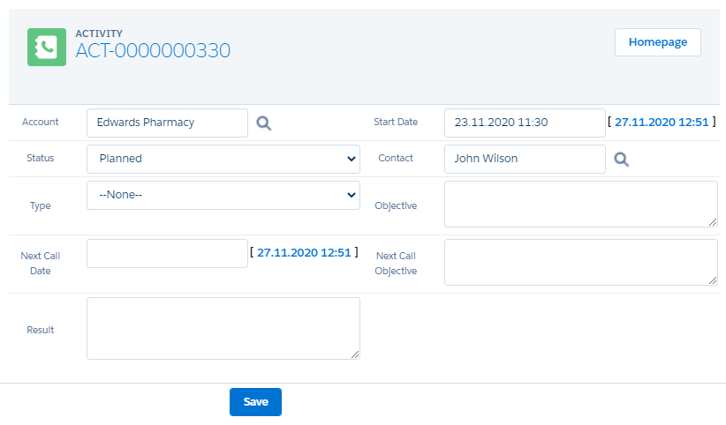
Task: Open the Type dropdown showing --None--
Action: tap(223, 194)
